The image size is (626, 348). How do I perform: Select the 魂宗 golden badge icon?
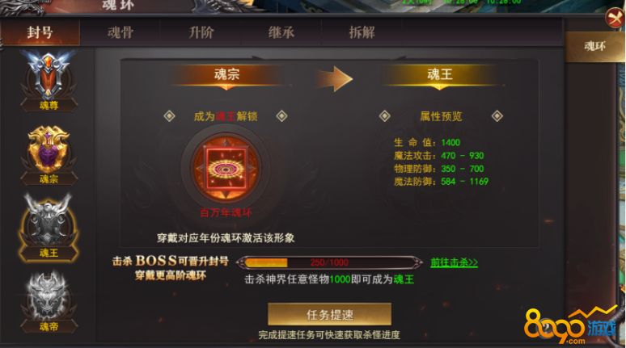pyautogui.click(x=49, y=155)
